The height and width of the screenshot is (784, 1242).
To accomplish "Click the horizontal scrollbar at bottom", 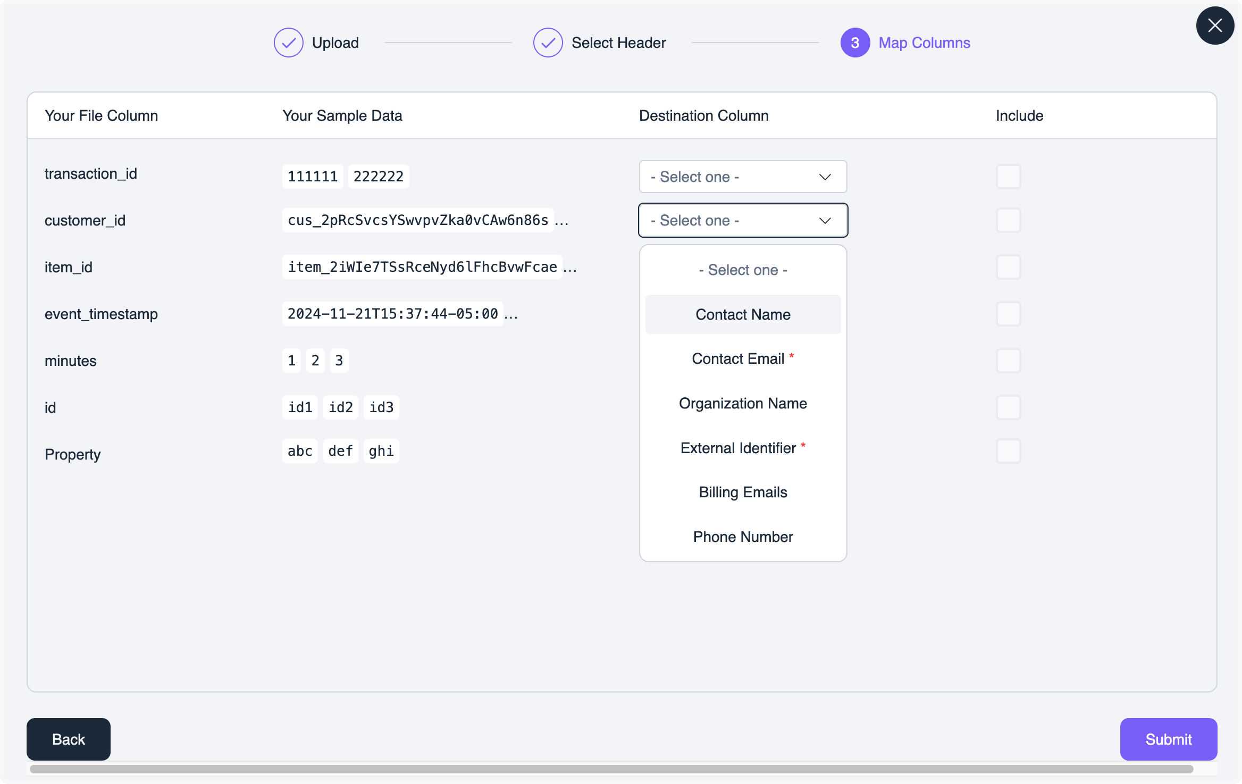I will [x=611, y=769].
